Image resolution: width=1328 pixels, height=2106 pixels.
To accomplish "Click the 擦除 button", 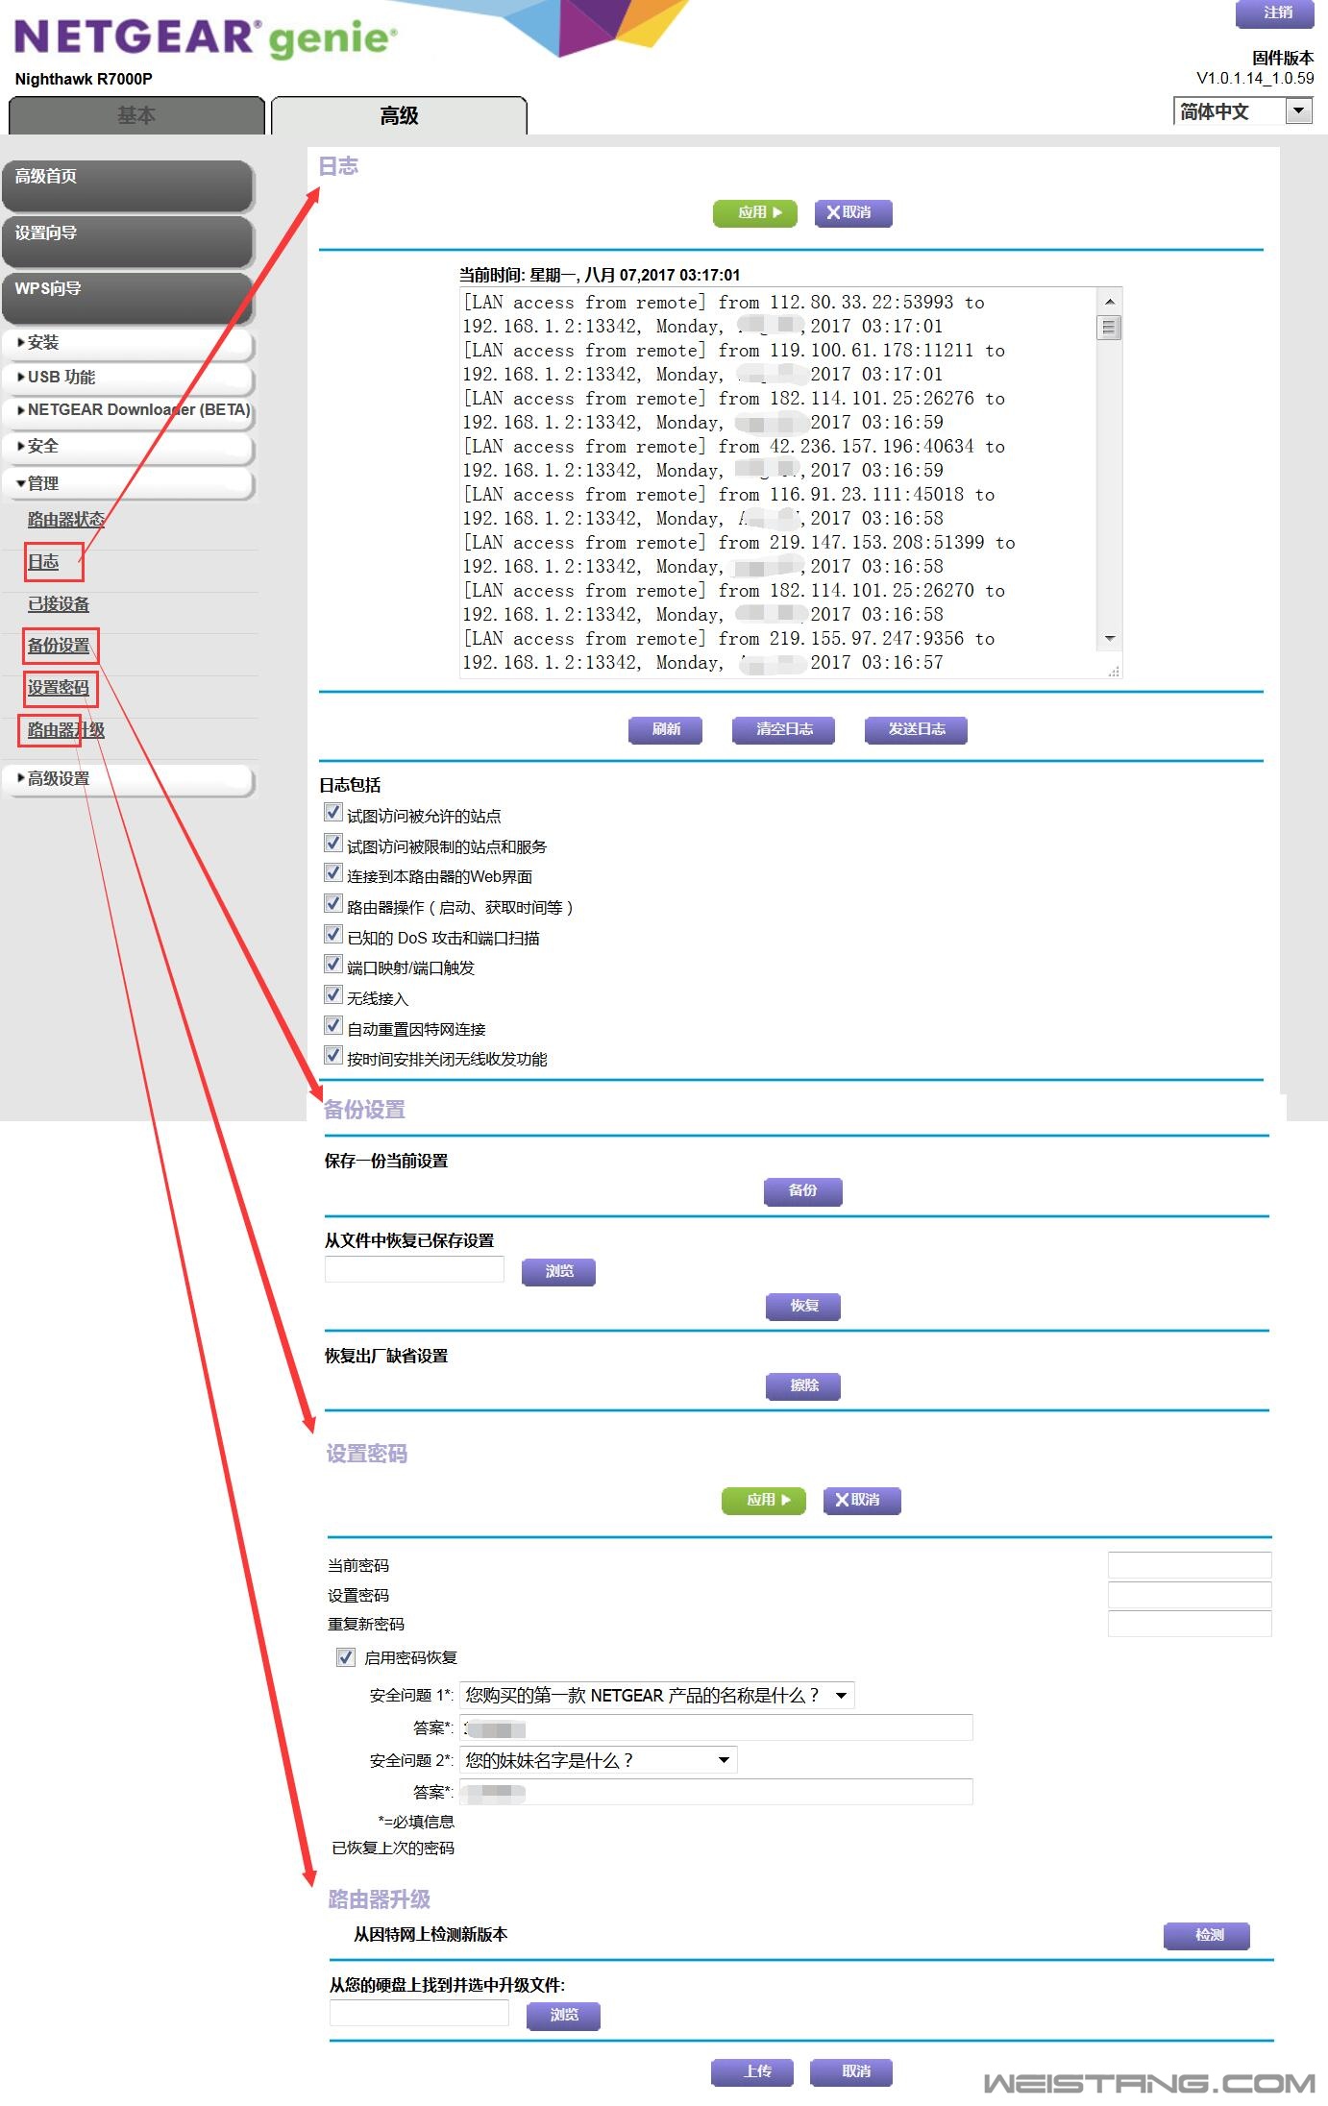I will pos(803,1386).
